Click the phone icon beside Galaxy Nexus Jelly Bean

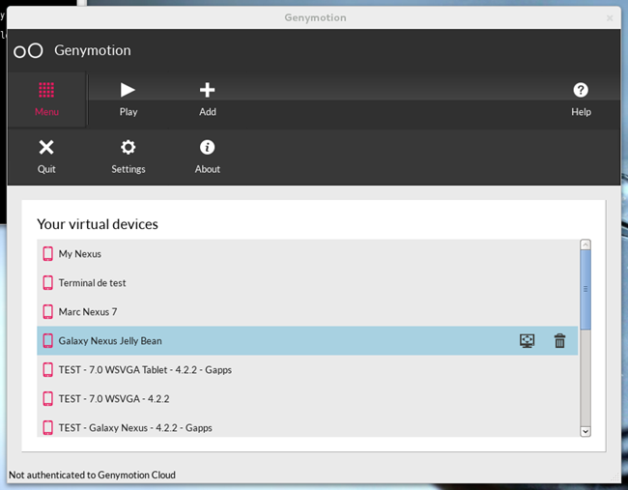pyautogui.click(x=47, y=340)
